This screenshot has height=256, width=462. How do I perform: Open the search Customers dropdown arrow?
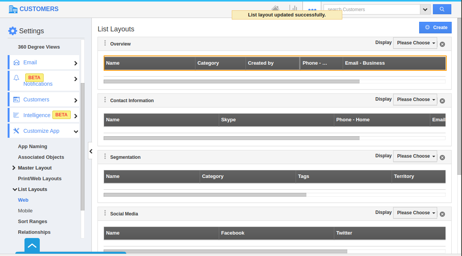(x=425, y=9)
